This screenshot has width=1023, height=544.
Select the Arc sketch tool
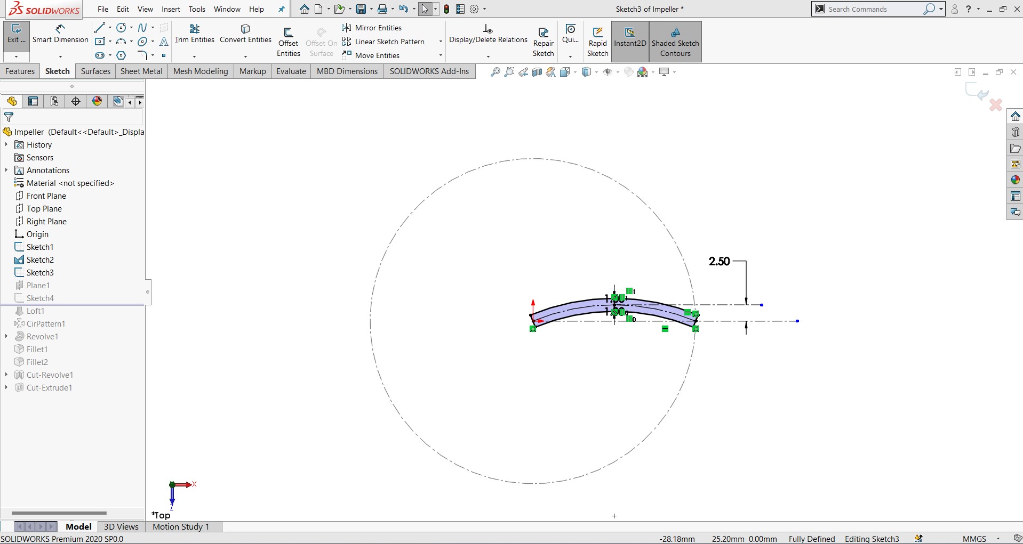coord(121,42)
